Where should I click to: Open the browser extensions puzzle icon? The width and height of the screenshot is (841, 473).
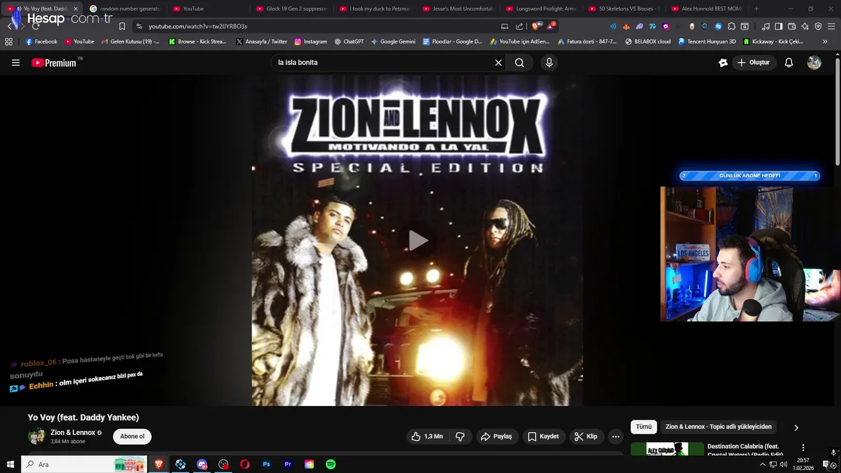pyautogui.click(x=731, y=26)
